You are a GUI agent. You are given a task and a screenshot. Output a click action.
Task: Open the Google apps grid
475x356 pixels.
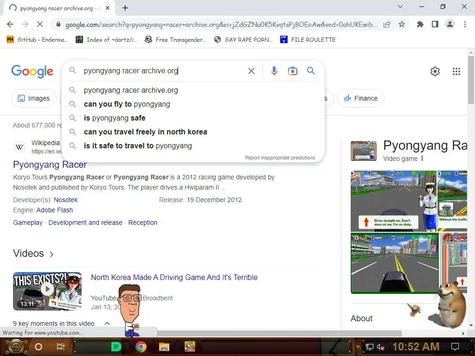click(x=456, y=71)
